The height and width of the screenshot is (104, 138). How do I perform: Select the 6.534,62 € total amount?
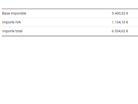[120, 31]
